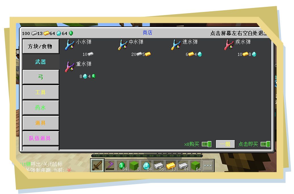294x194 pixels.
Task: Click the emerald icon in 重水弹 price
Action: tap(93, 76)
